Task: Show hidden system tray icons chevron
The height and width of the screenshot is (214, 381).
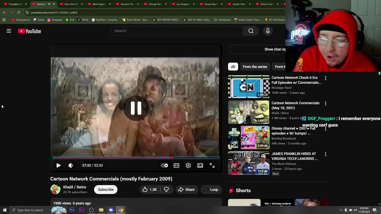Action: point(341,210)
